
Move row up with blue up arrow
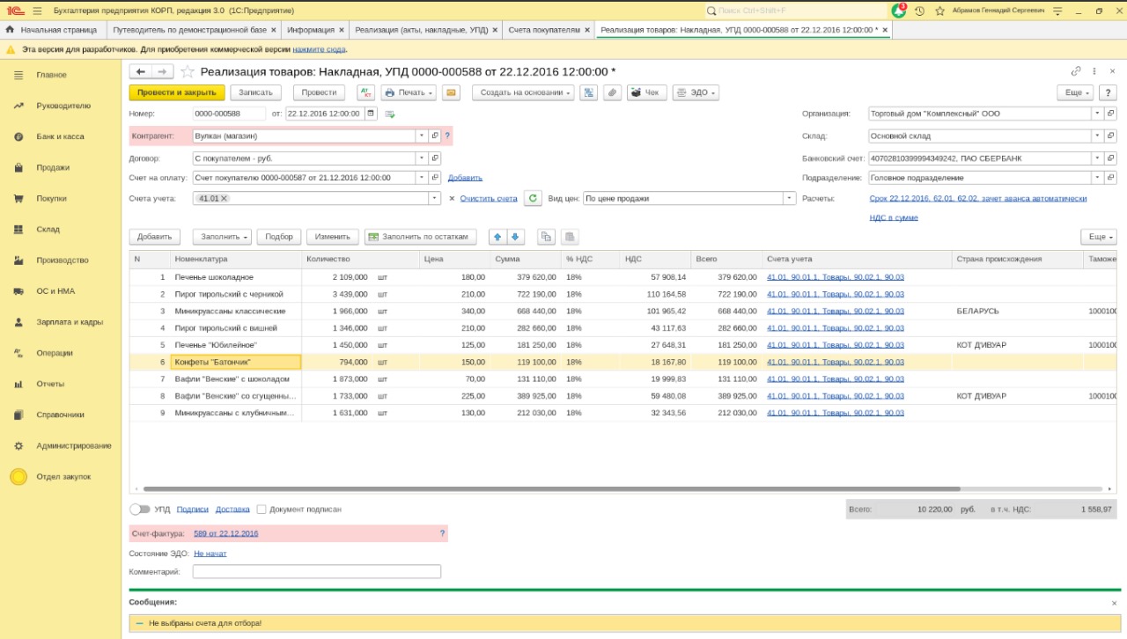(x=497, y=237)
